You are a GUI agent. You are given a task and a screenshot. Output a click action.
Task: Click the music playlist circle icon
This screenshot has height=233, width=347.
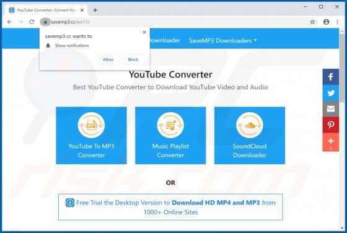(170, 125)
